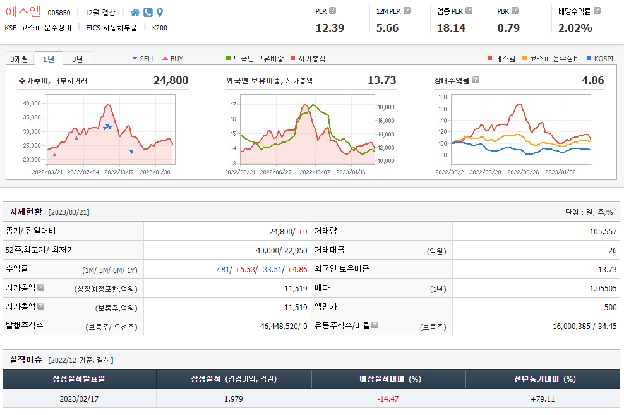624x415 pixels.
Task: Click announcement date 2023/02/17 cell
Action: [79, 399]
